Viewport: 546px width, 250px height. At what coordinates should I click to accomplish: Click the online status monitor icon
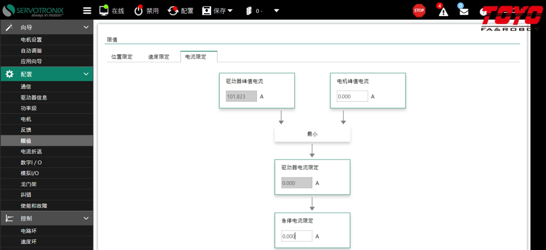coord(104,10)
